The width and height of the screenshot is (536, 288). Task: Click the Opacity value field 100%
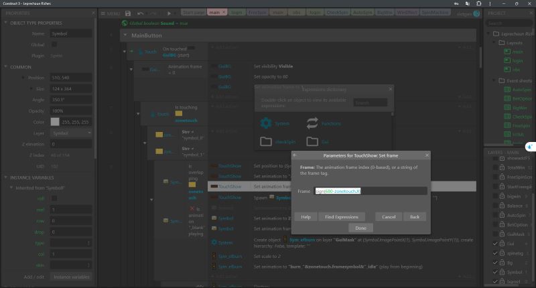tap(71, 111)
